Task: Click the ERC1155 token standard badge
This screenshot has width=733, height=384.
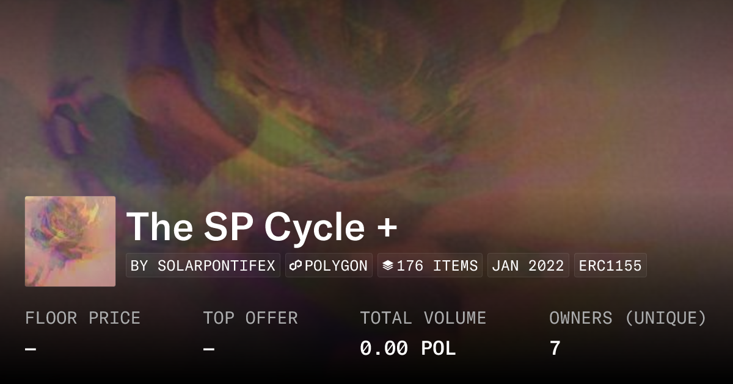Action: [610, 266]
